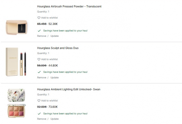The height and width of the screenshot is (124, 182).
Task: Add Sculpt and Gloss Duo to wishlist text
Action: [x=49, y=59]
